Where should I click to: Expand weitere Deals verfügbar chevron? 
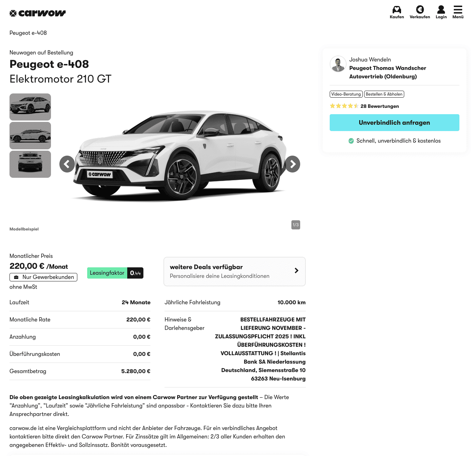click(296, 271)
